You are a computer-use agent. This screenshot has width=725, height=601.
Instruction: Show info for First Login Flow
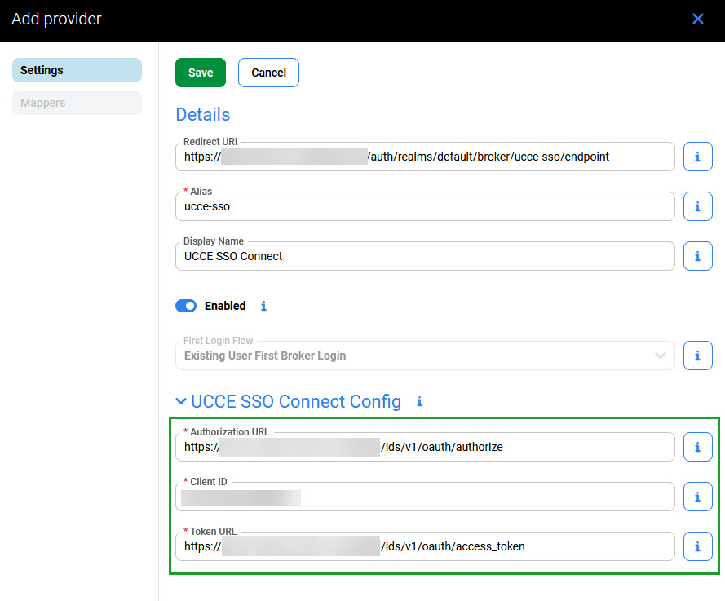click(697, 356)
